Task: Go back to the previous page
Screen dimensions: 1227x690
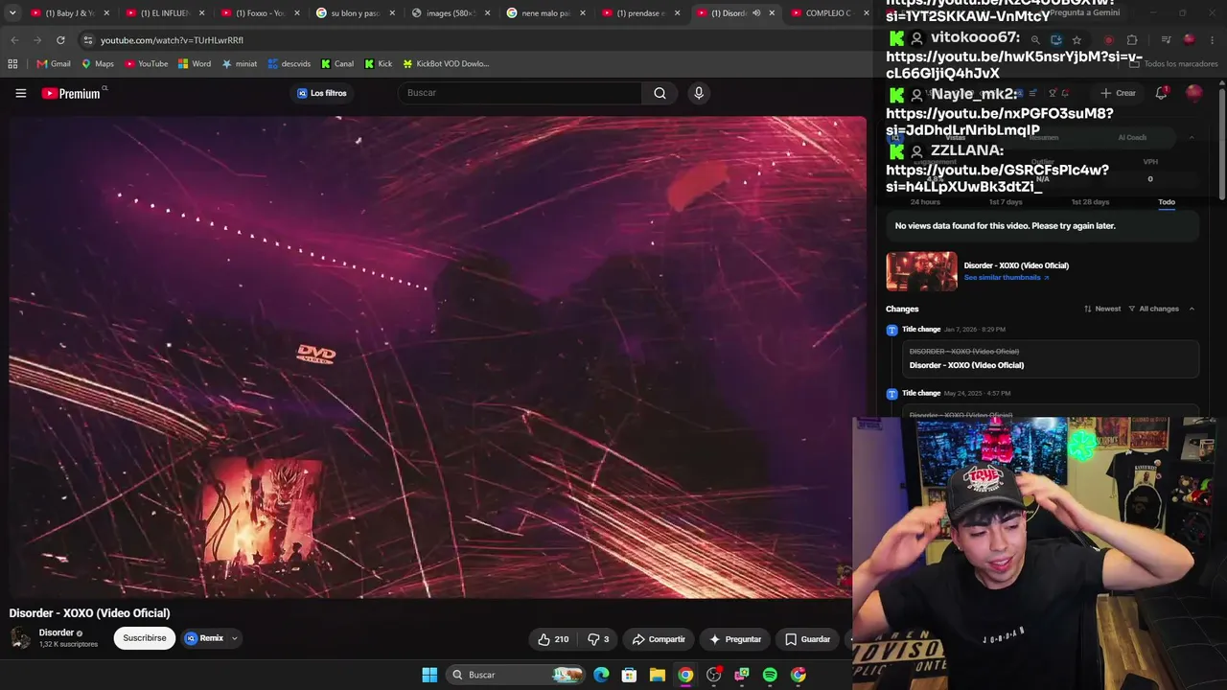Action: pos(14,40)
